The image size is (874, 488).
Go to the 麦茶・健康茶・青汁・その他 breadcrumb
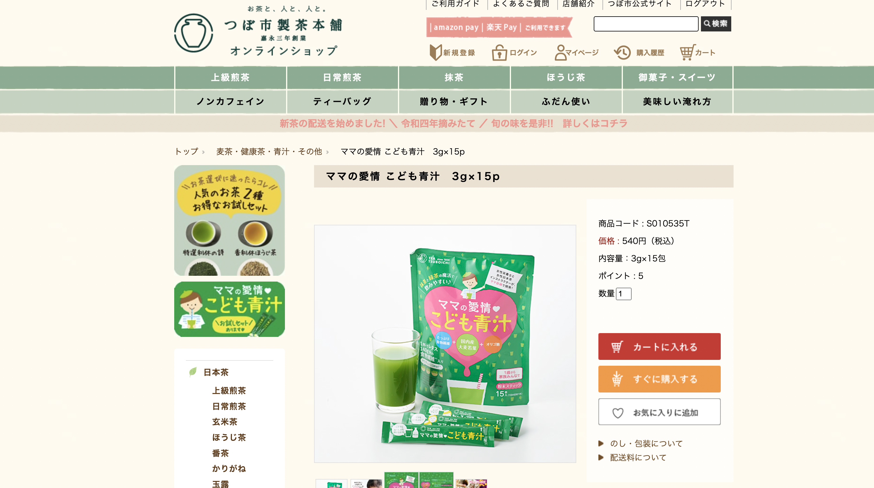click(x=269, y=152)
